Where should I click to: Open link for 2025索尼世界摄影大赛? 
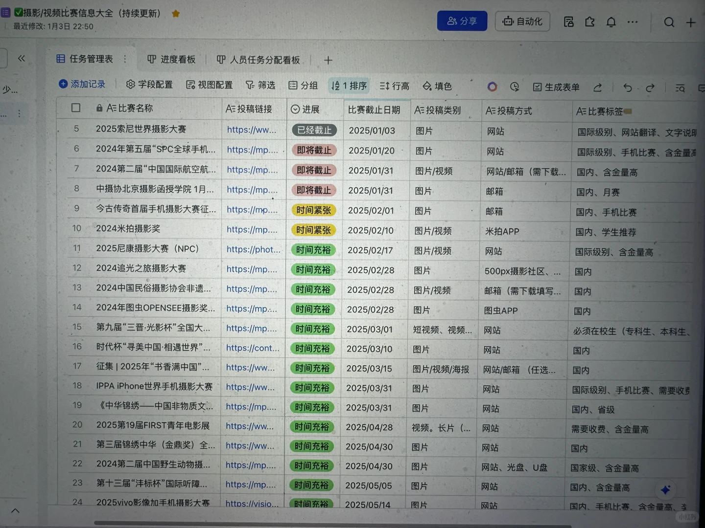tap(252, 130)
